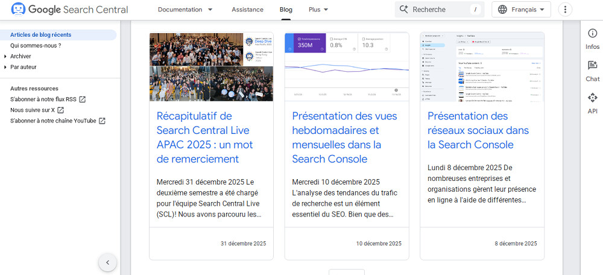Click the globe language icon
The image size is (603, 275).
coord(502,10)
